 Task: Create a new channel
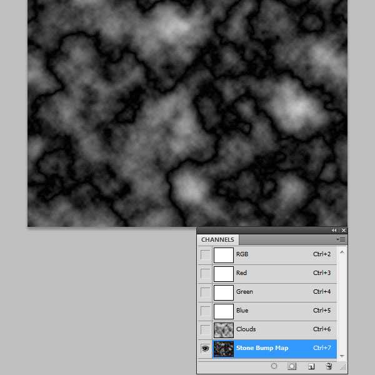311,366
